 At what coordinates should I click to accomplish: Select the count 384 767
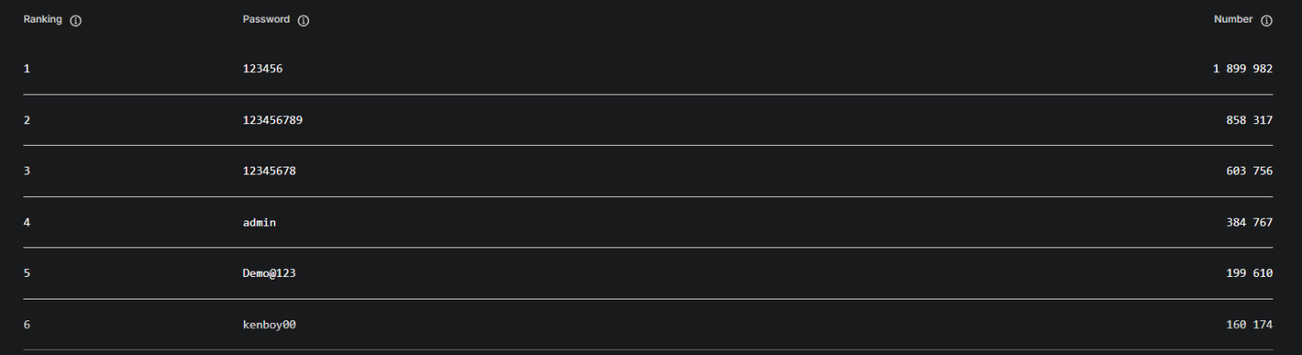click(x=1250, y=222)
